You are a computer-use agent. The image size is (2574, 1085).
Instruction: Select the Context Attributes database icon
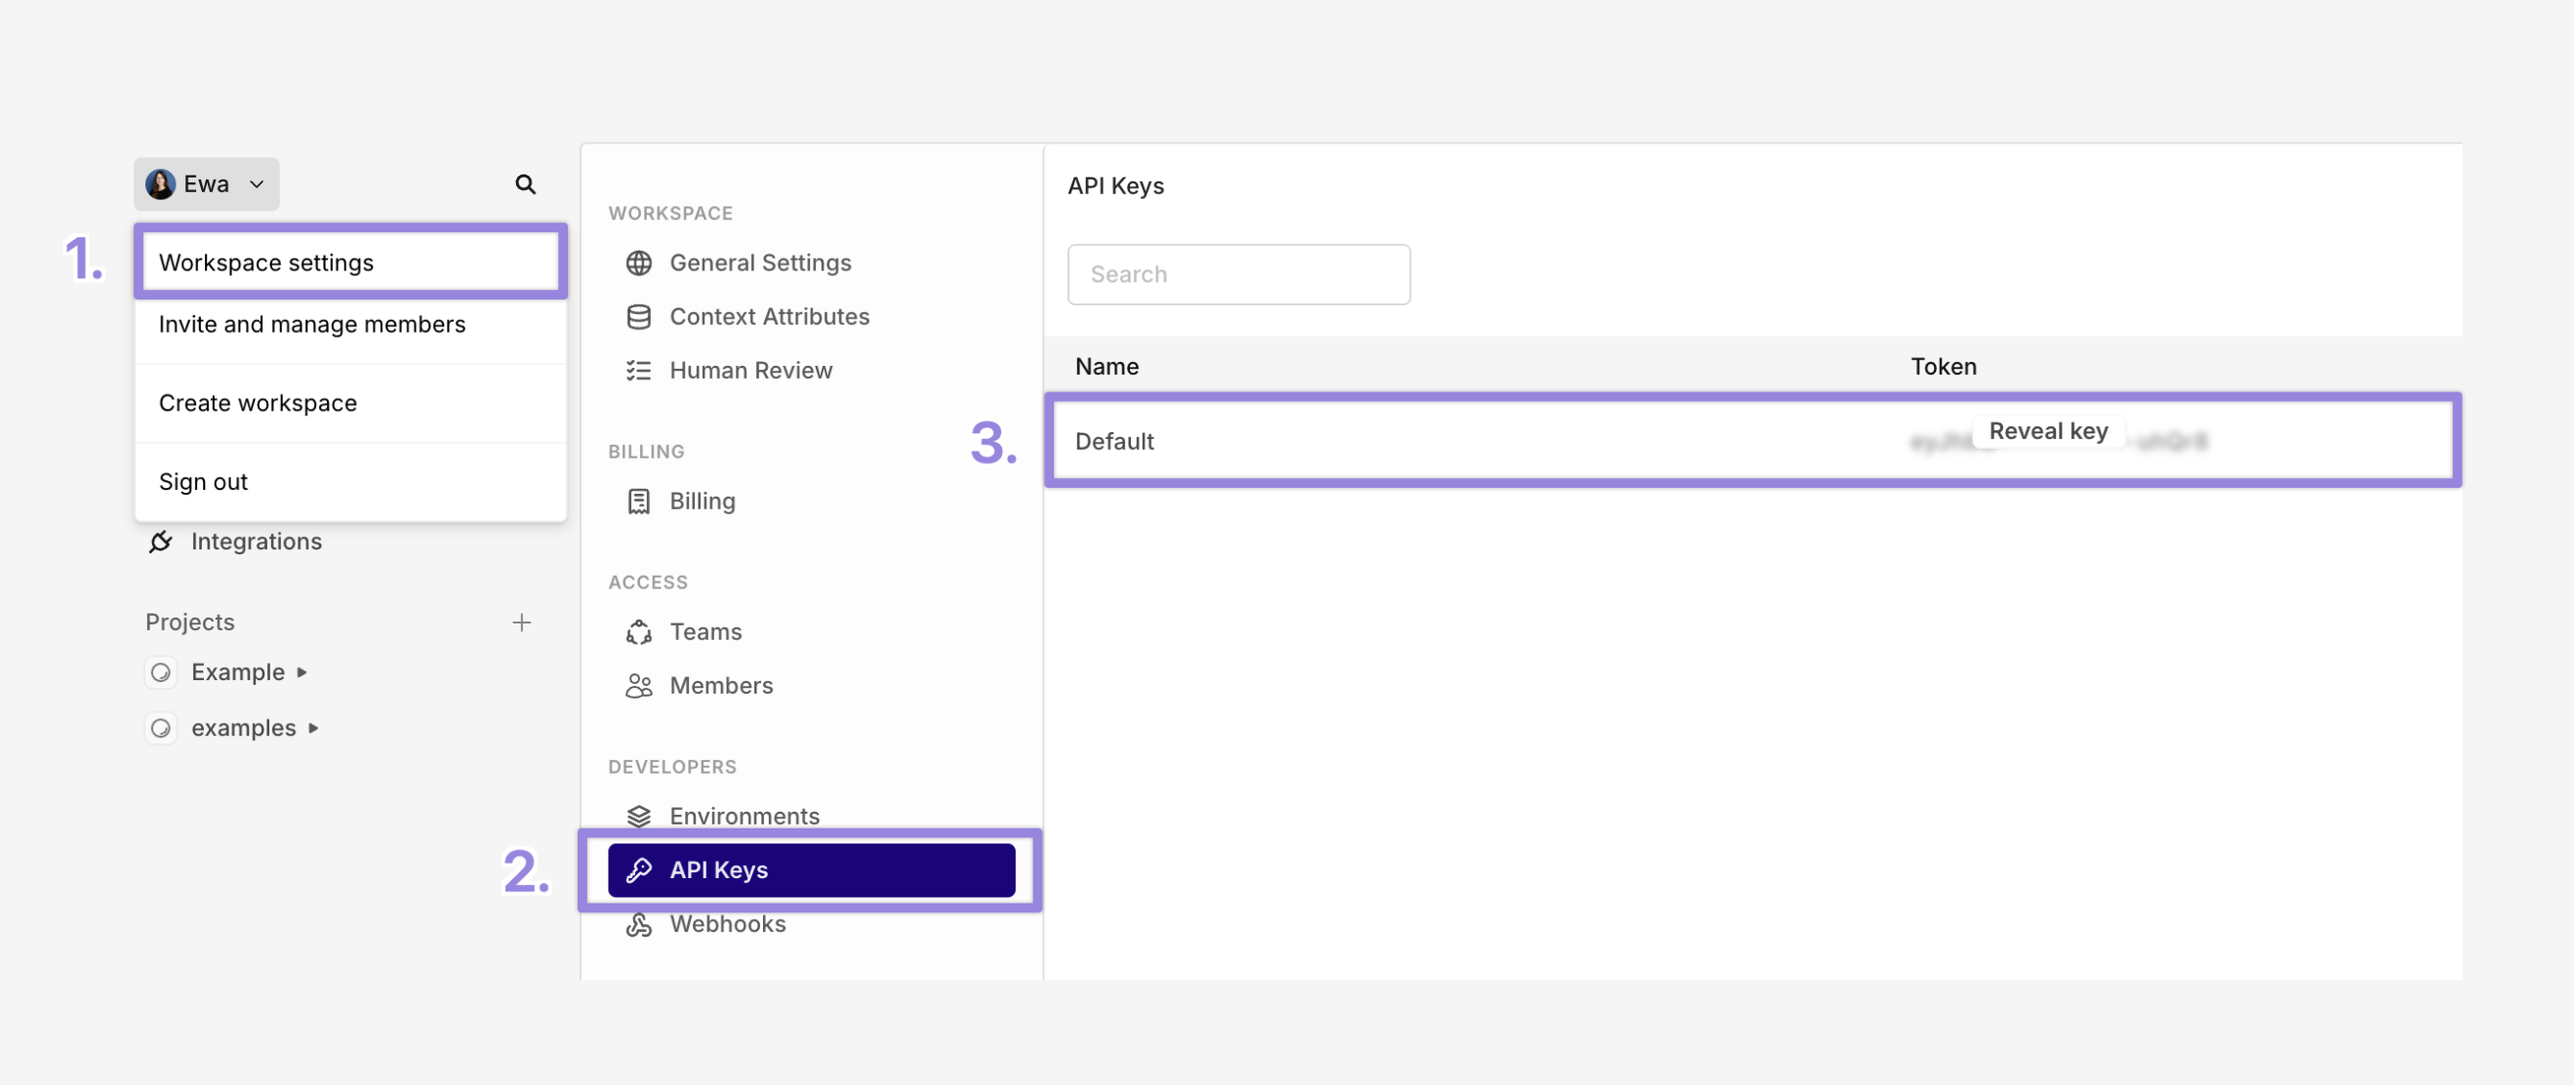click(639, 317)
